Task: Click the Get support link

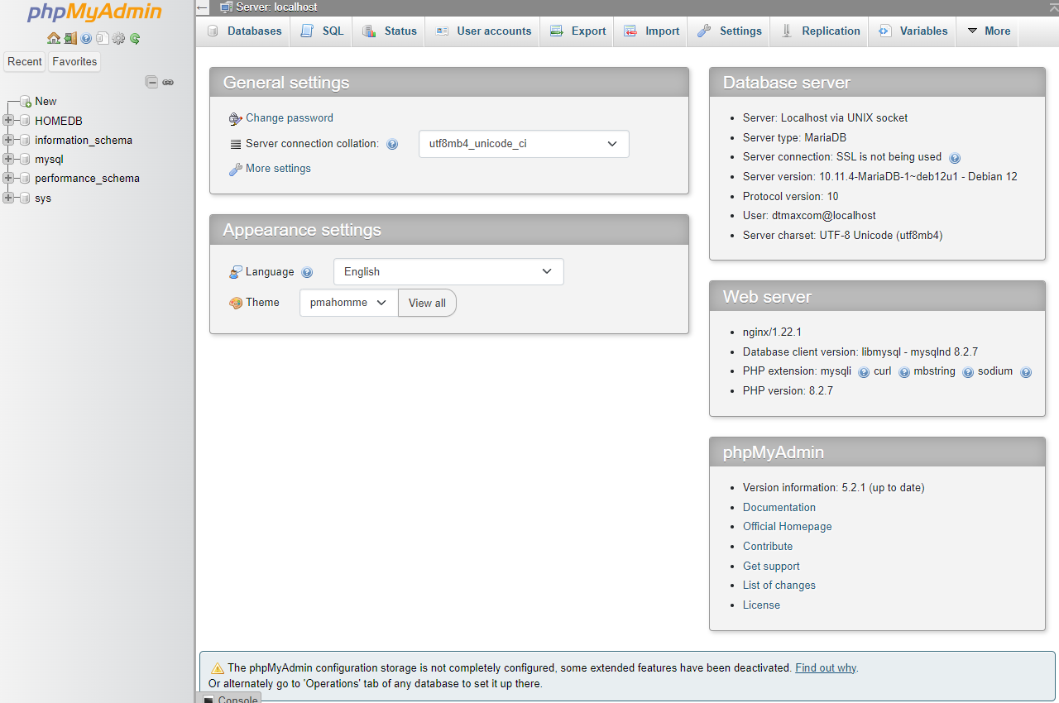Action: pyautogui.click(x=771, y=567)
